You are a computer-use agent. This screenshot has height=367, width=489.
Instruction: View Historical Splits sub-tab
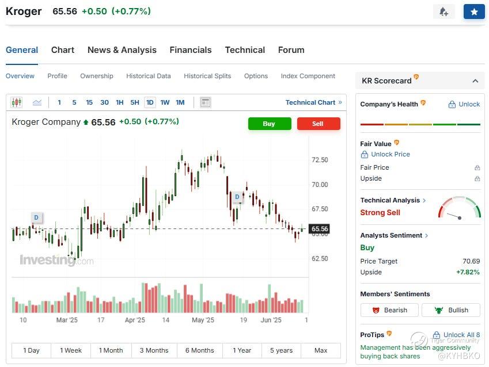pyautogui.click(x=207, y=76)
